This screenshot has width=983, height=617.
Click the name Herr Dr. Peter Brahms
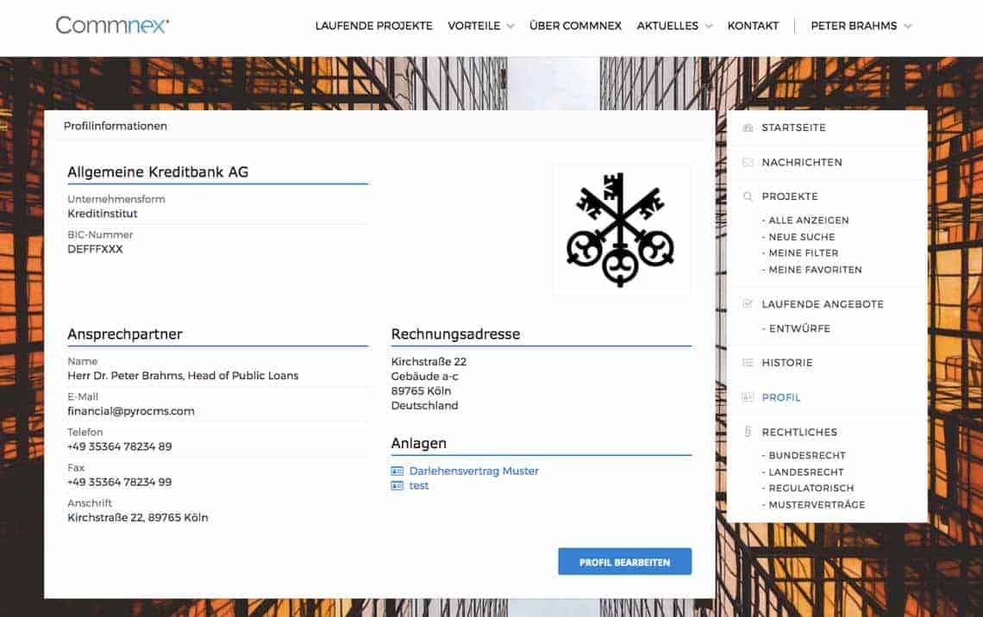click(x=125, y=375)
